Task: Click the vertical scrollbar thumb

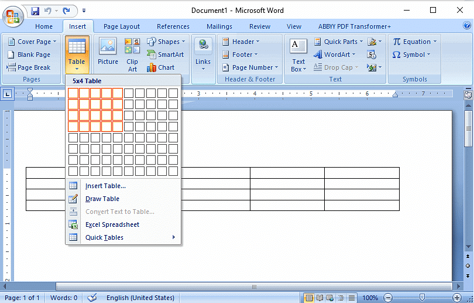Action: 468,129
